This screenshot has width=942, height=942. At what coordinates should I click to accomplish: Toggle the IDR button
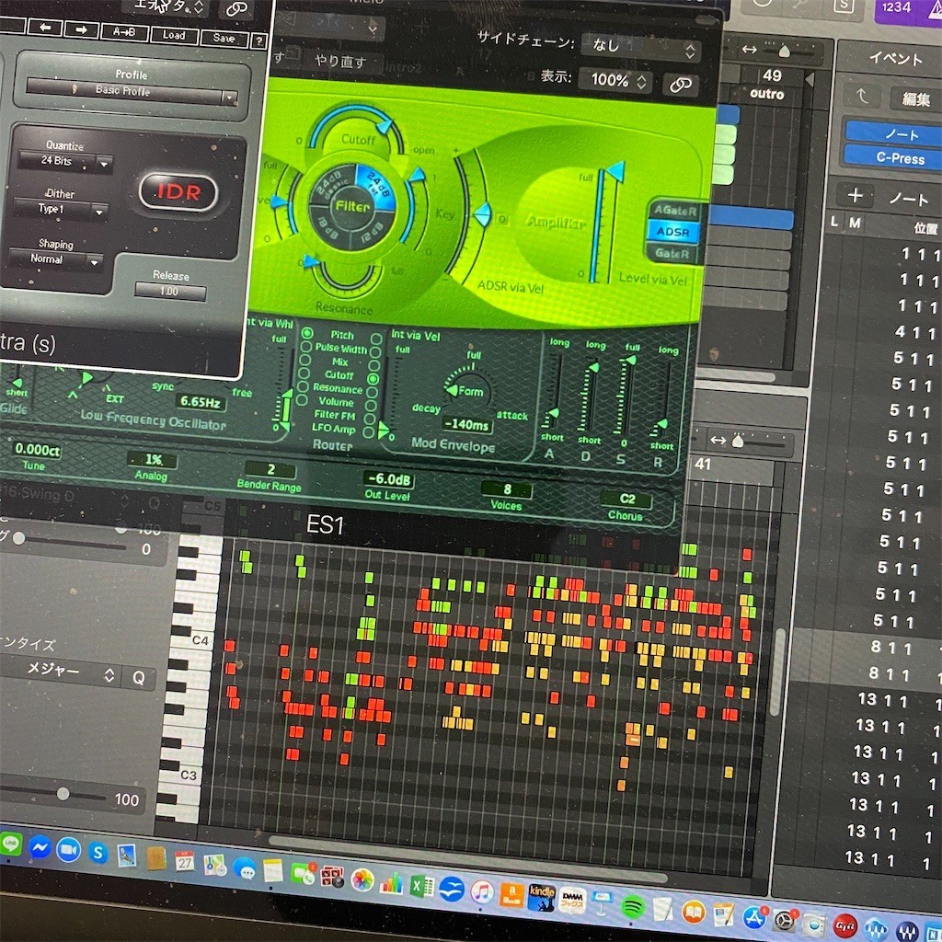pos(178,192)
